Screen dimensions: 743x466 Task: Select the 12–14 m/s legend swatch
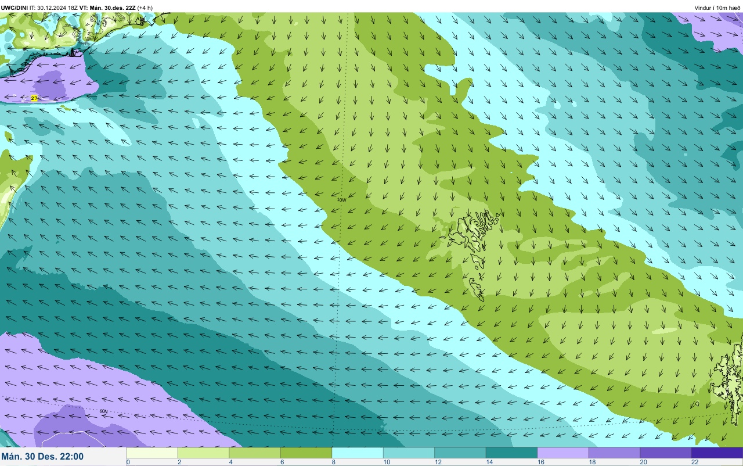pyautogui.click(x=460, y=453)
